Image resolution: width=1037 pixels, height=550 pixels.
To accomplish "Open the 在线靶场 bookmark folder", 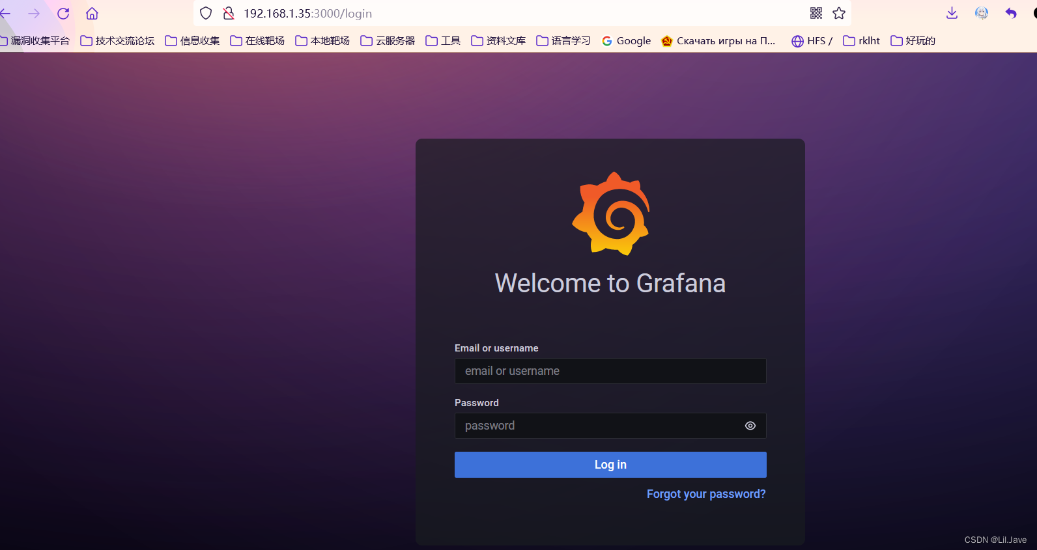I will [257, 40].
